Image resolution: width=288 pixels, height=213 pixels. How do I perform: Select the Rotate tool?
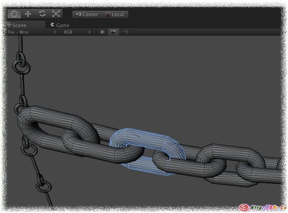(x=42, y=14)
